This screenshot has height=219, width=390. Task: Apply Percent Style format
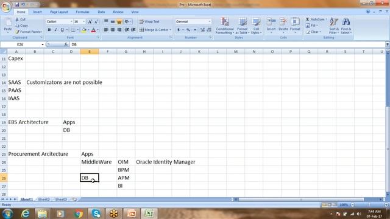188,30
